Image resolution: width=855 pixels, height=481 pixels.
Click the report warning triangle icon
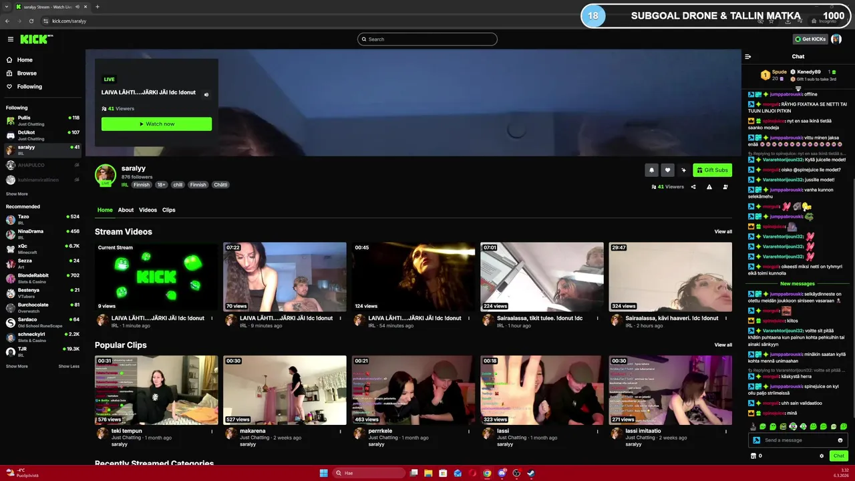(709, 187)
